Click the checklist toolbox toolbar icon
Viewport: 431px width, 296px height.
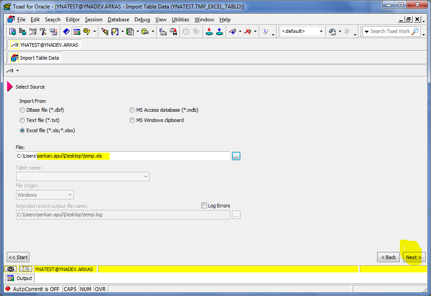click(163, 32)
